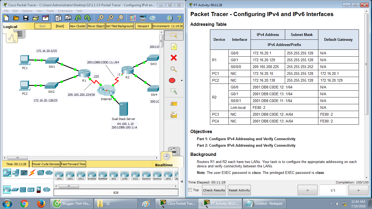Open the Edit menu
This screenshot has width=372, height=209.
click(15, 11)
